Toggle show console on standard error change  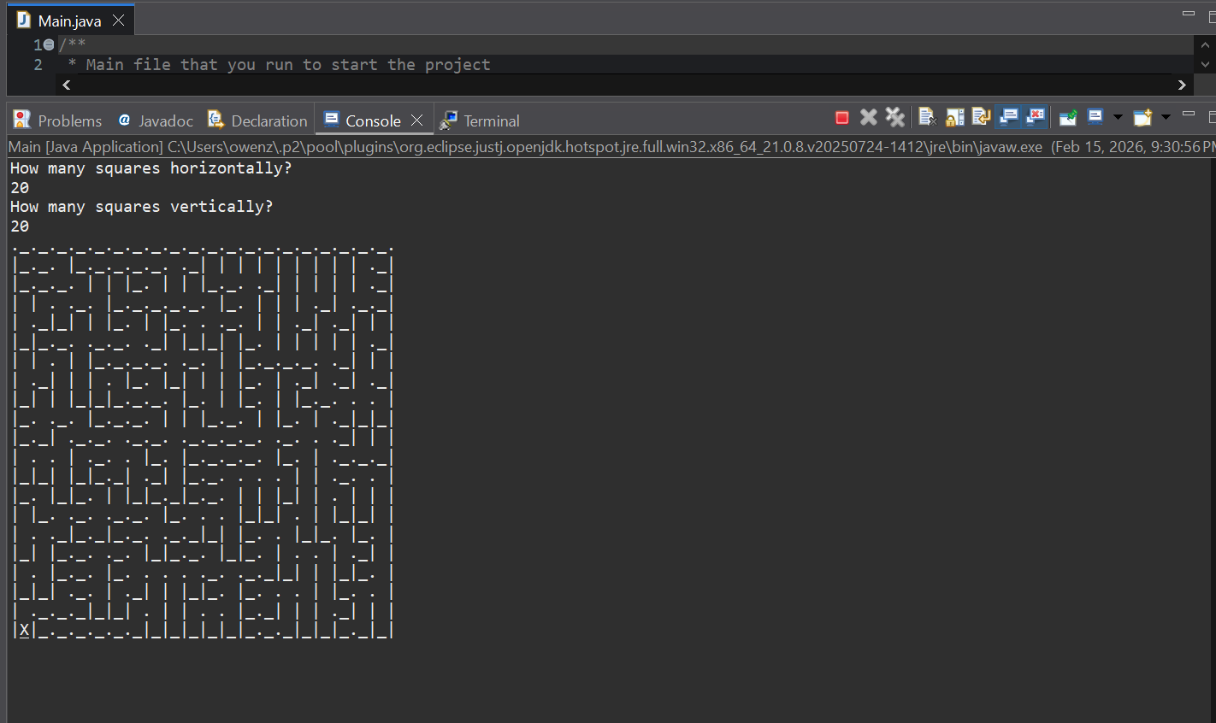(x=1036, y=118)
